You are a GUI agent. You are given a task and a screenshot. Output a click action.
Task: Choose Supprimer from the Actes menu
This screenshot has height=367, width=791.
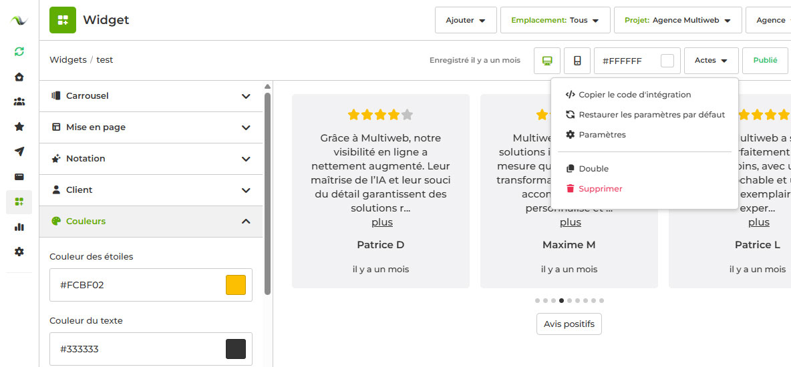[x=600, y=189]
